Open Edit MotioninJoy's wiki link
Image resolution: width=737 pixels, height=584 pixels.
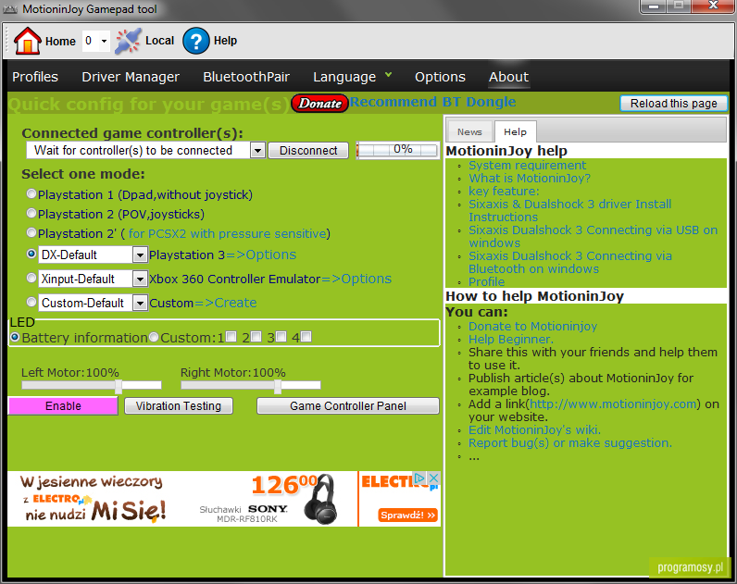(534, 429)
